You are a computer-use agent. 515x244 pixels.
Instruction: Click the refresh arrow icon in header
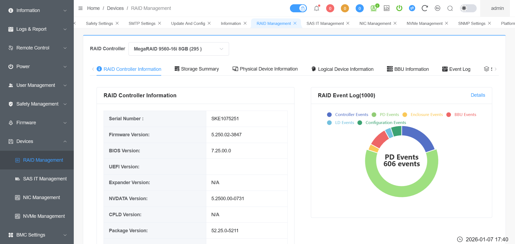click(424, 8)
